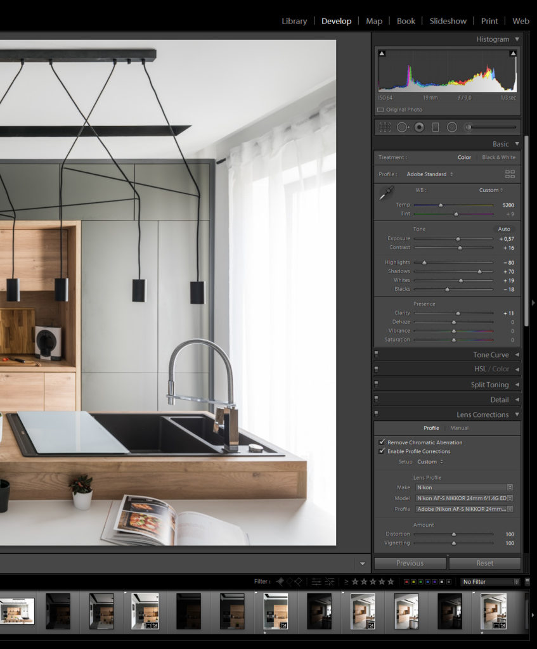This screenshot has width=537, height=649.
Task: Choose the Graduated Filter tool
Action: pos(436,127)
